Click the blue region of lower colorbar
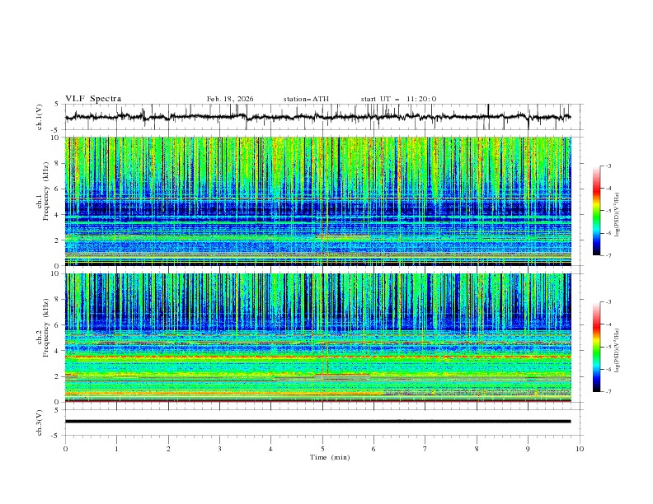 point(597,374)
